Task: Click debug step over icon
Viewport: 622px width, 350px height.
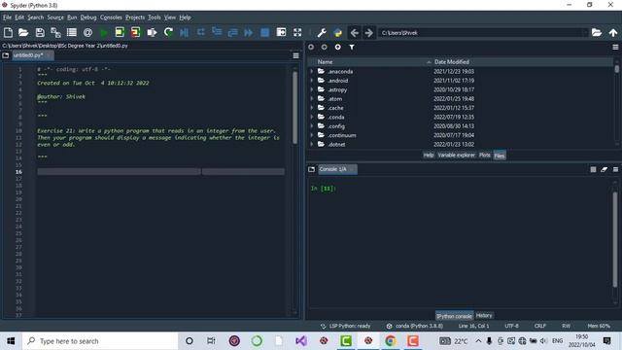Action: tap(201, 32)
